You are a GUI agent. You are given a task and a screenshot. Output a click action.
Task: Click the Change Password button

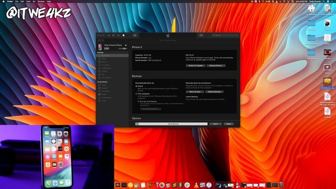pyautogui.click(x=151, y=109)
